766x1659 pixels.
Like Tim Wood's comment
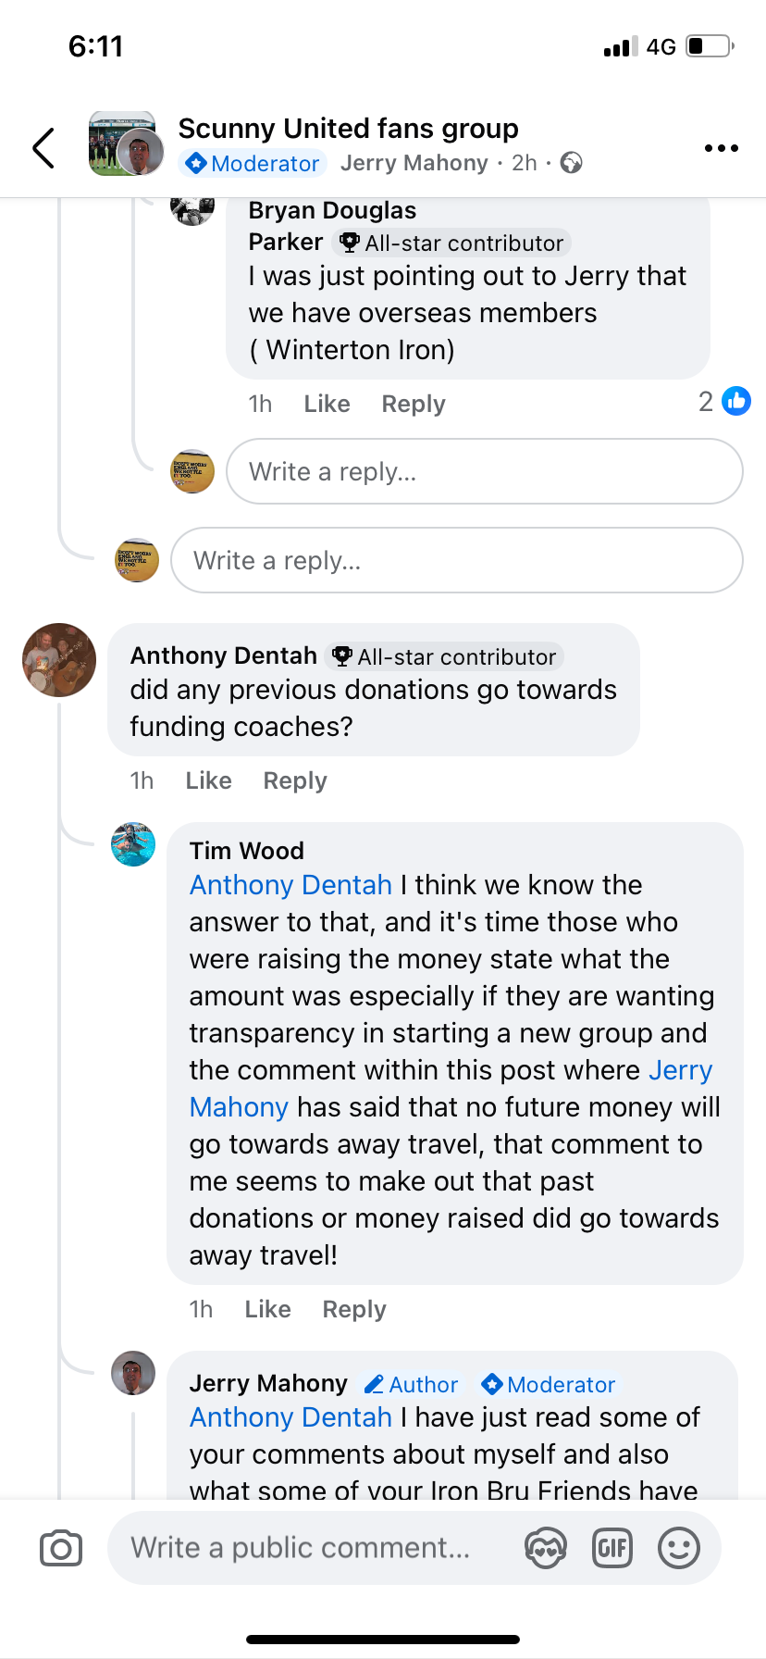267,1309
